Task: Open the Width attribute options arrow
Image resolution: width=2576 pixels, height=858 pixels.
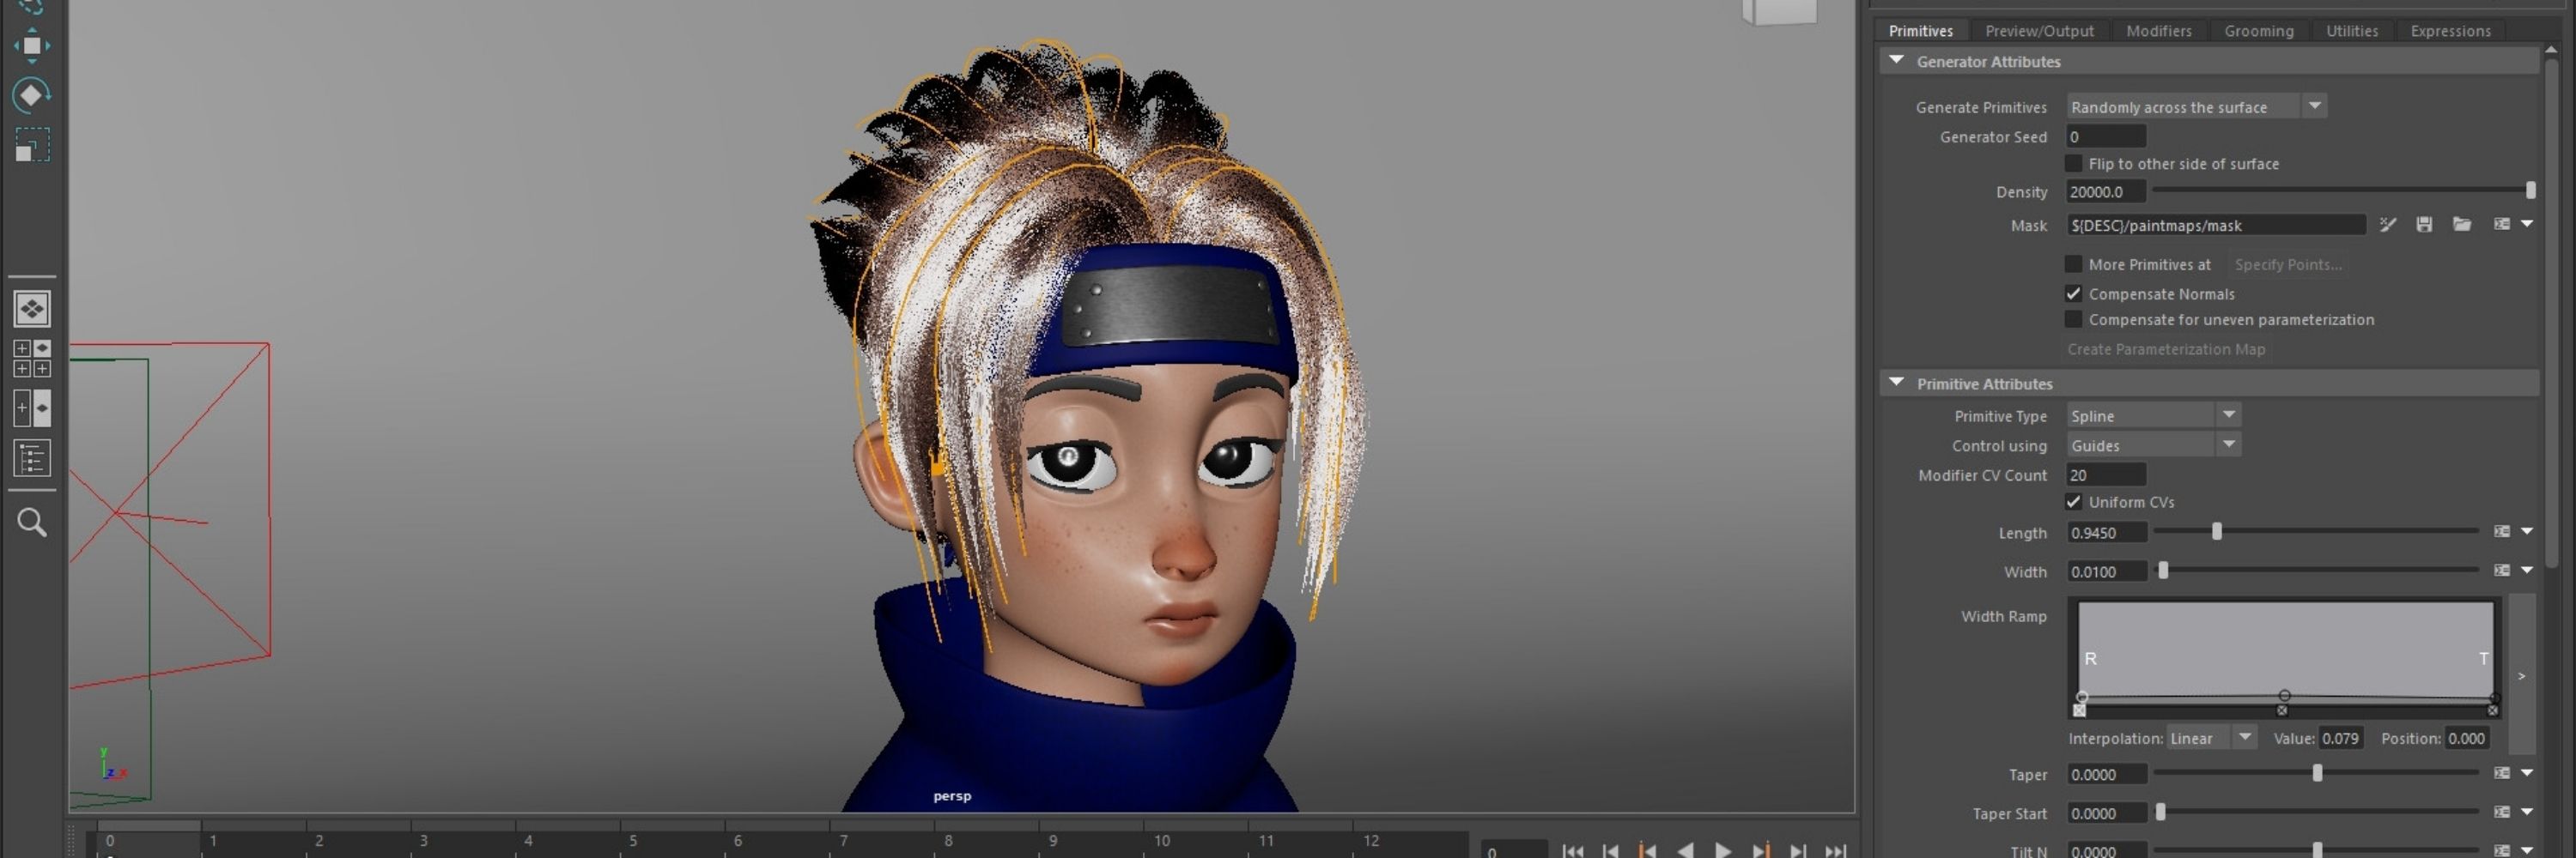Action: [x=2527, y=571]
